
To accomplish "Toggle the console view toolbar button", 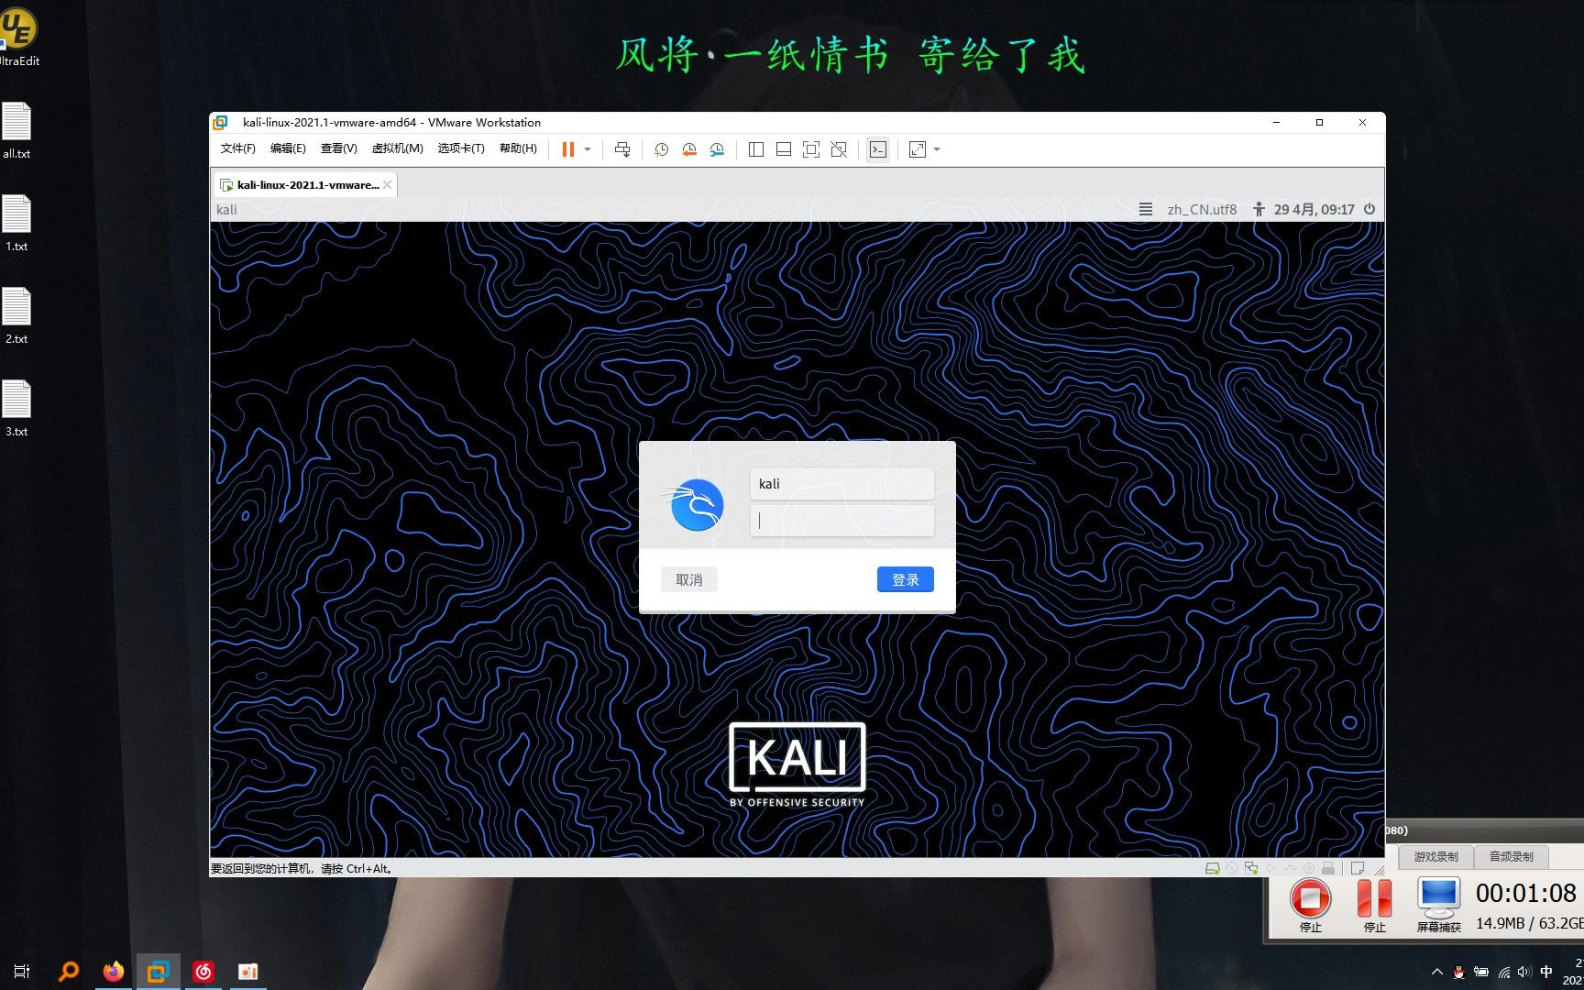I will (x=878, y=149).
